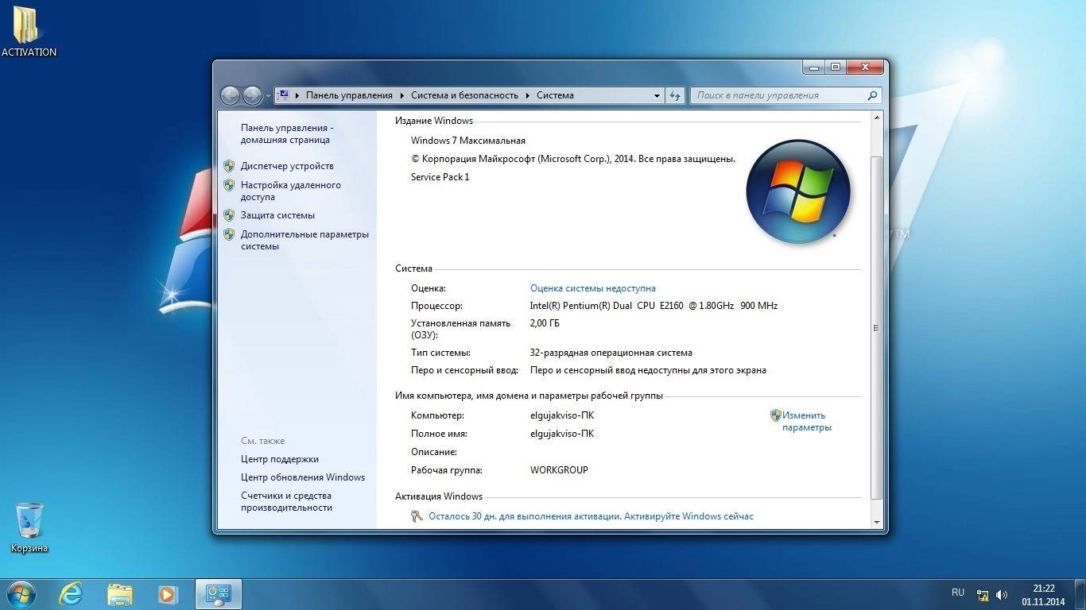Select the Service Pack 1 text

(440, 177)
